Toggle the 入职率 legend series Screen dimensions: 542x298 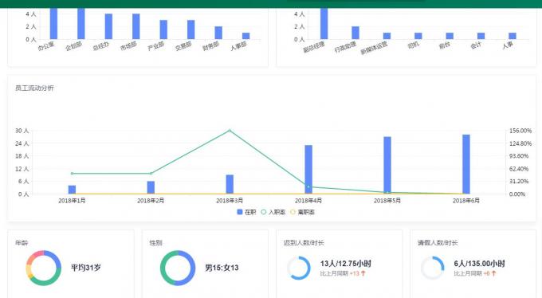[x=273, y=212]
